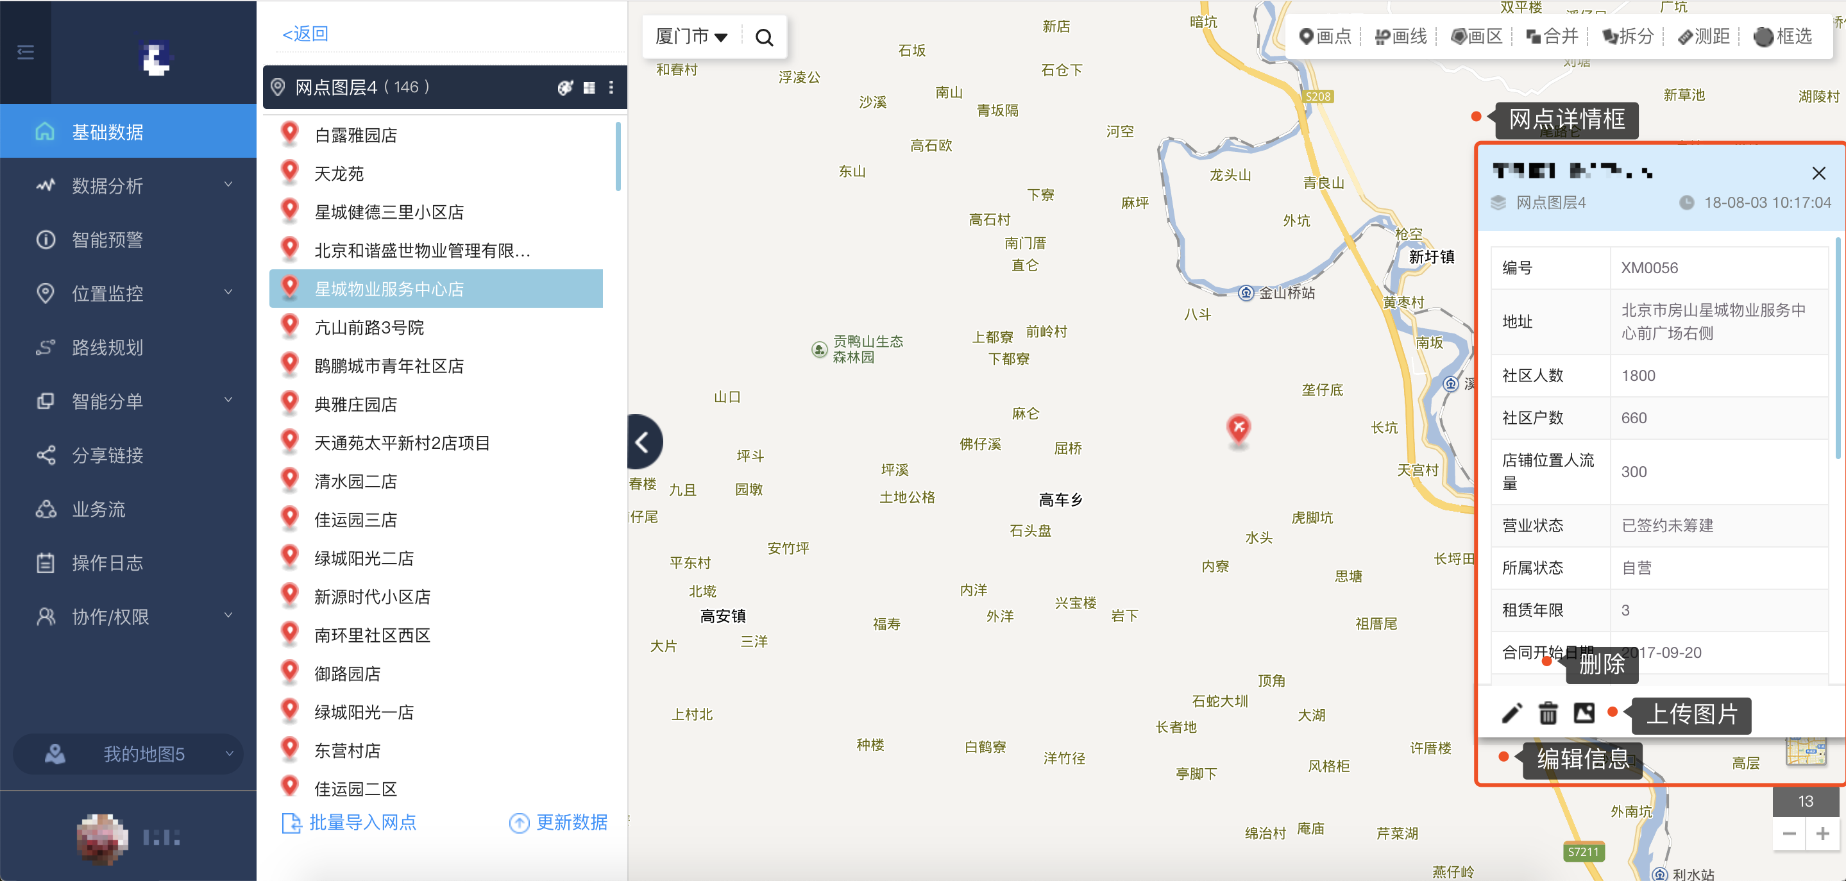Screen dimensions: 1846x881
Task: Click the list scrollbar thumb
Action: 618,156
